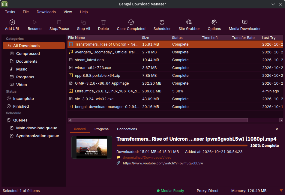Image resolution: width=285 pixels, height=195 pixels.
Task: Sort by the File Name column header
Action: [104, 37]
